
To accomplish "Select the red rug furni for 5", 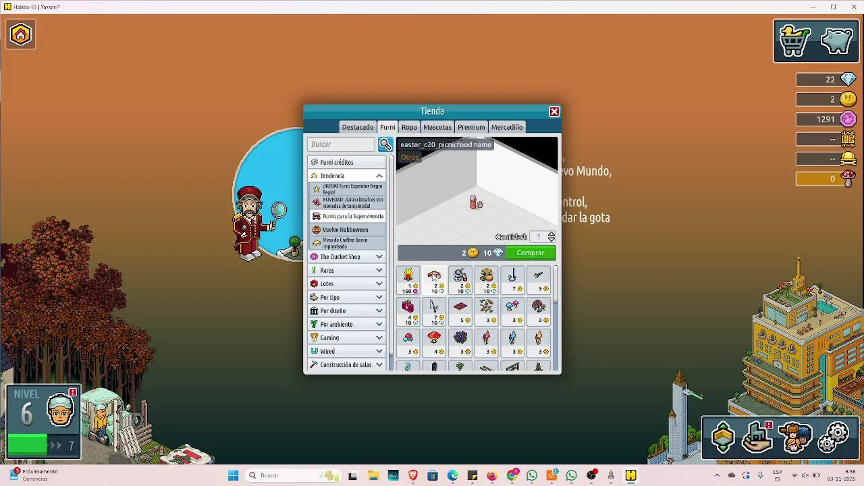I will tap(460, 312).
